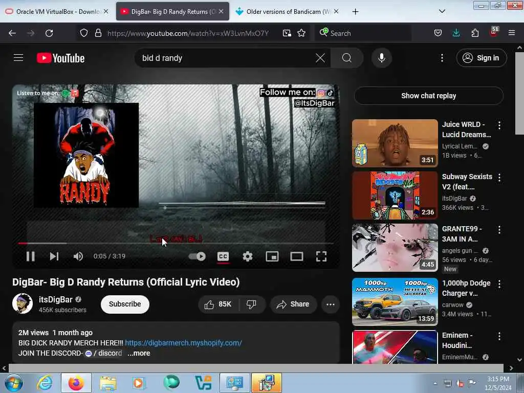Open YouTube settings three-dot menu
Viewport: 524px width, 393px height.
442,58
